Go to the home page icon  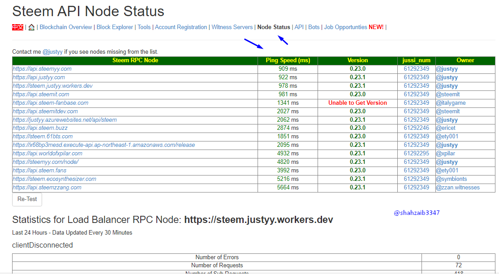coord(31,27)
